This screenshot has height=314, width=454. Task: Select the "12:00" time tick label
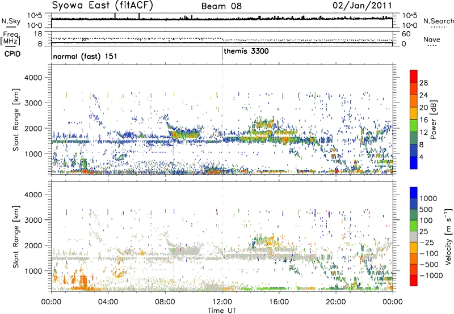click(222, 302)
